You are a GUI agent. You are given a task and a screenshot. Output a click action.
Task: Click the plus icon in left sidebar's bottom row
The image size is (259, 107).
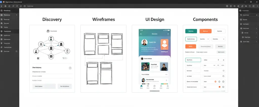[16, 51]
